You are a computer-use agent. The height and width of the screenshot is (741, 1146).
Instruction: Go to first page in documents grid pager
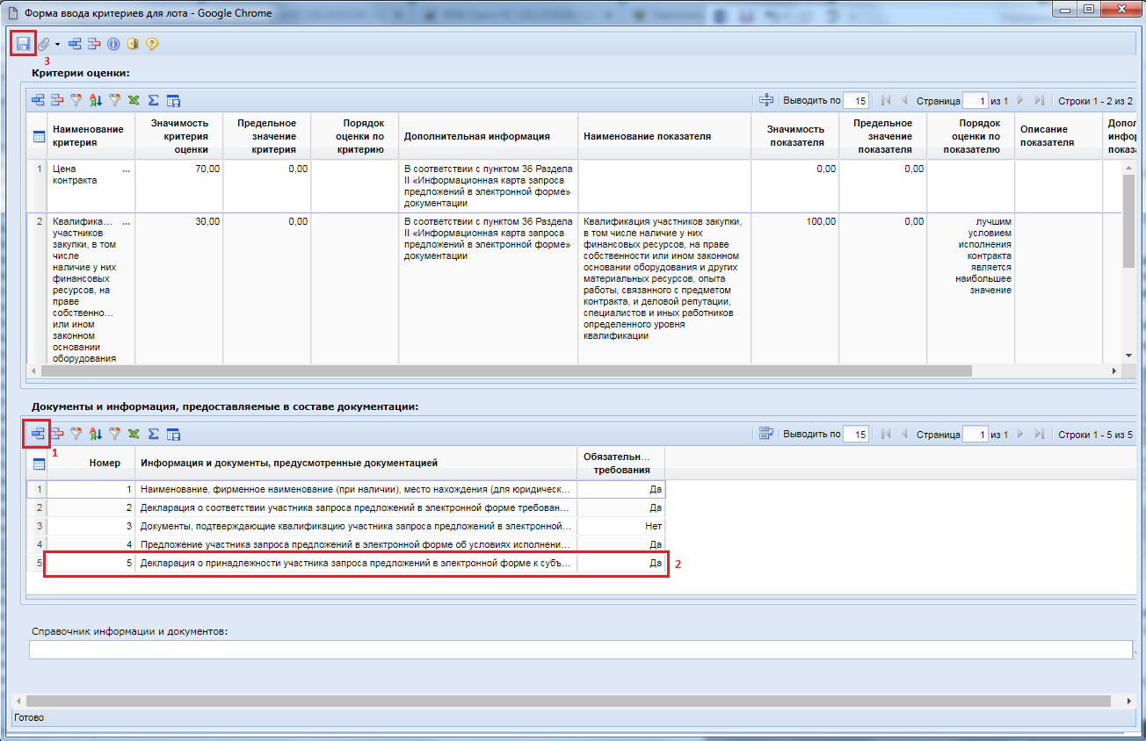tap(885, 434)
